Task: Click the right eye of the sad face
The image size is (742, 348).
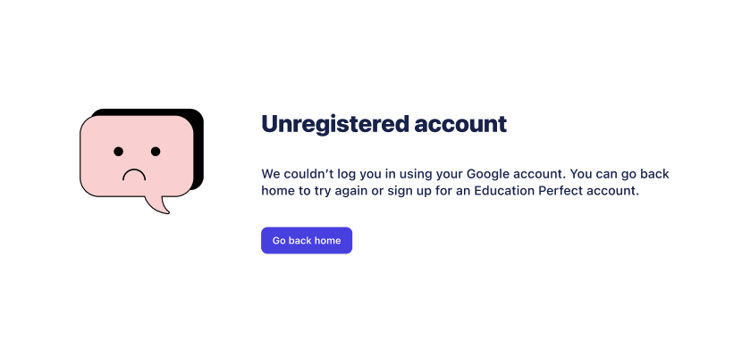Action: point(156,152)
